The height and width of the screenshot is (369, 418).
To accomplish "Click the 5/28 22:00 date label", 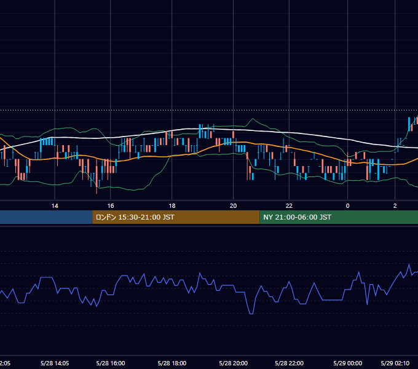I will click(x=289, y=363).
